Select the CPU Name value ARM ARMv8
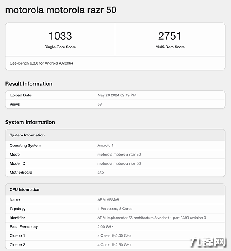 coord(107,200)
